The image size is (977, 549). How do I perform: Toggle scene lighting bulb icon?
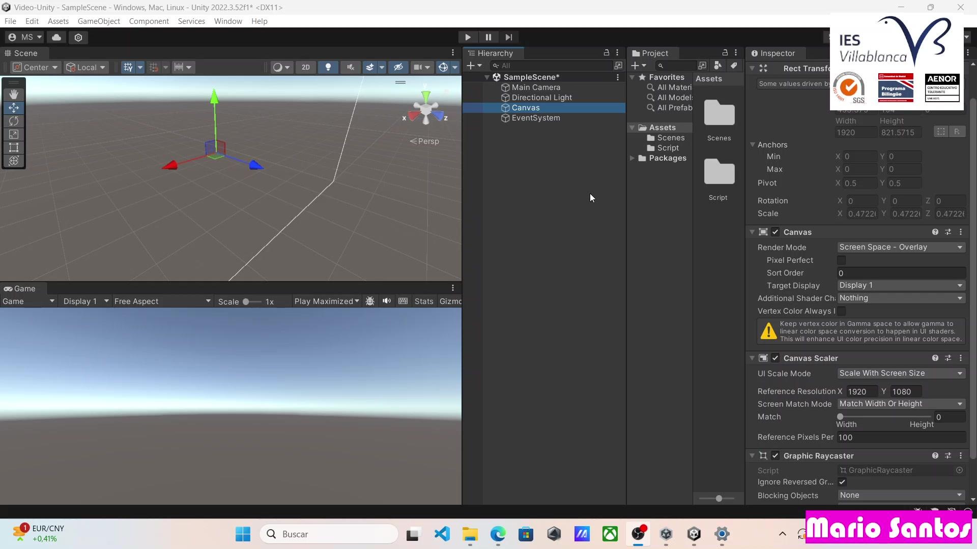point(328,67)
